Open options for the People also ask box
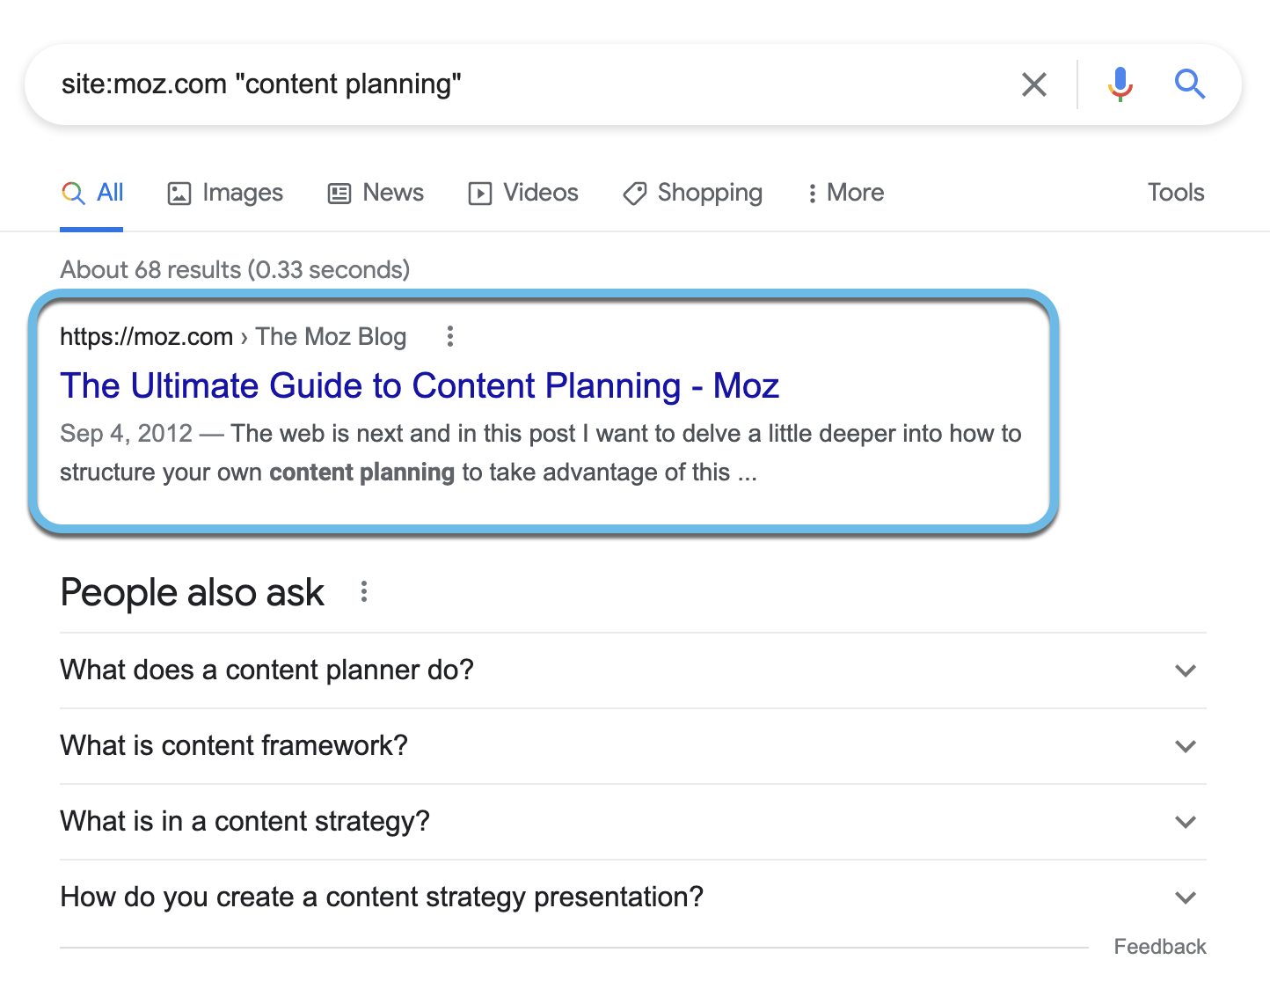The height and width of the screenshot is (989, 1270). click(363, 591)
